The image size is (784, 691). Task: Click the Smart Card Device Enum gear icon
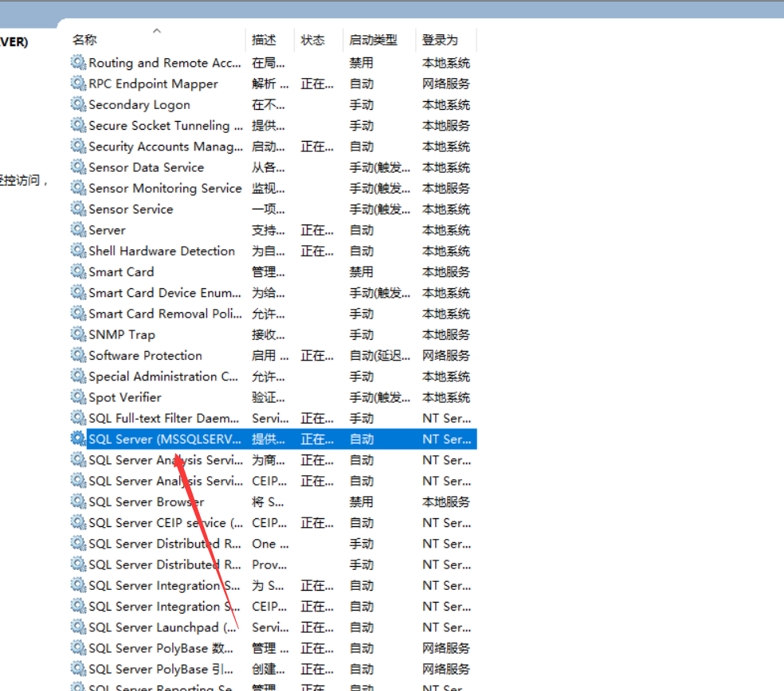pyautogui.click(x=78, y=292)
